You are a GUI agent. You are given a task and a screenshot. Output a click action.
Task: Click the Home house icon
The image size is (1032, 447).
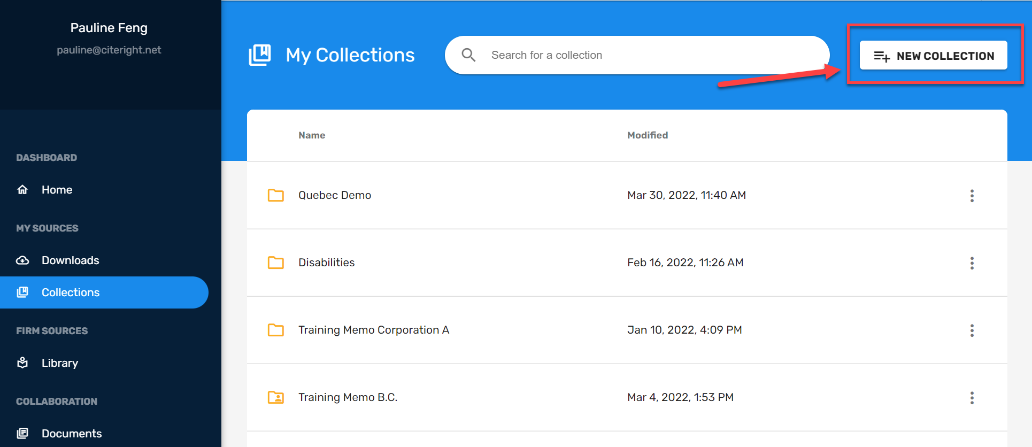(x=22, y=190)
